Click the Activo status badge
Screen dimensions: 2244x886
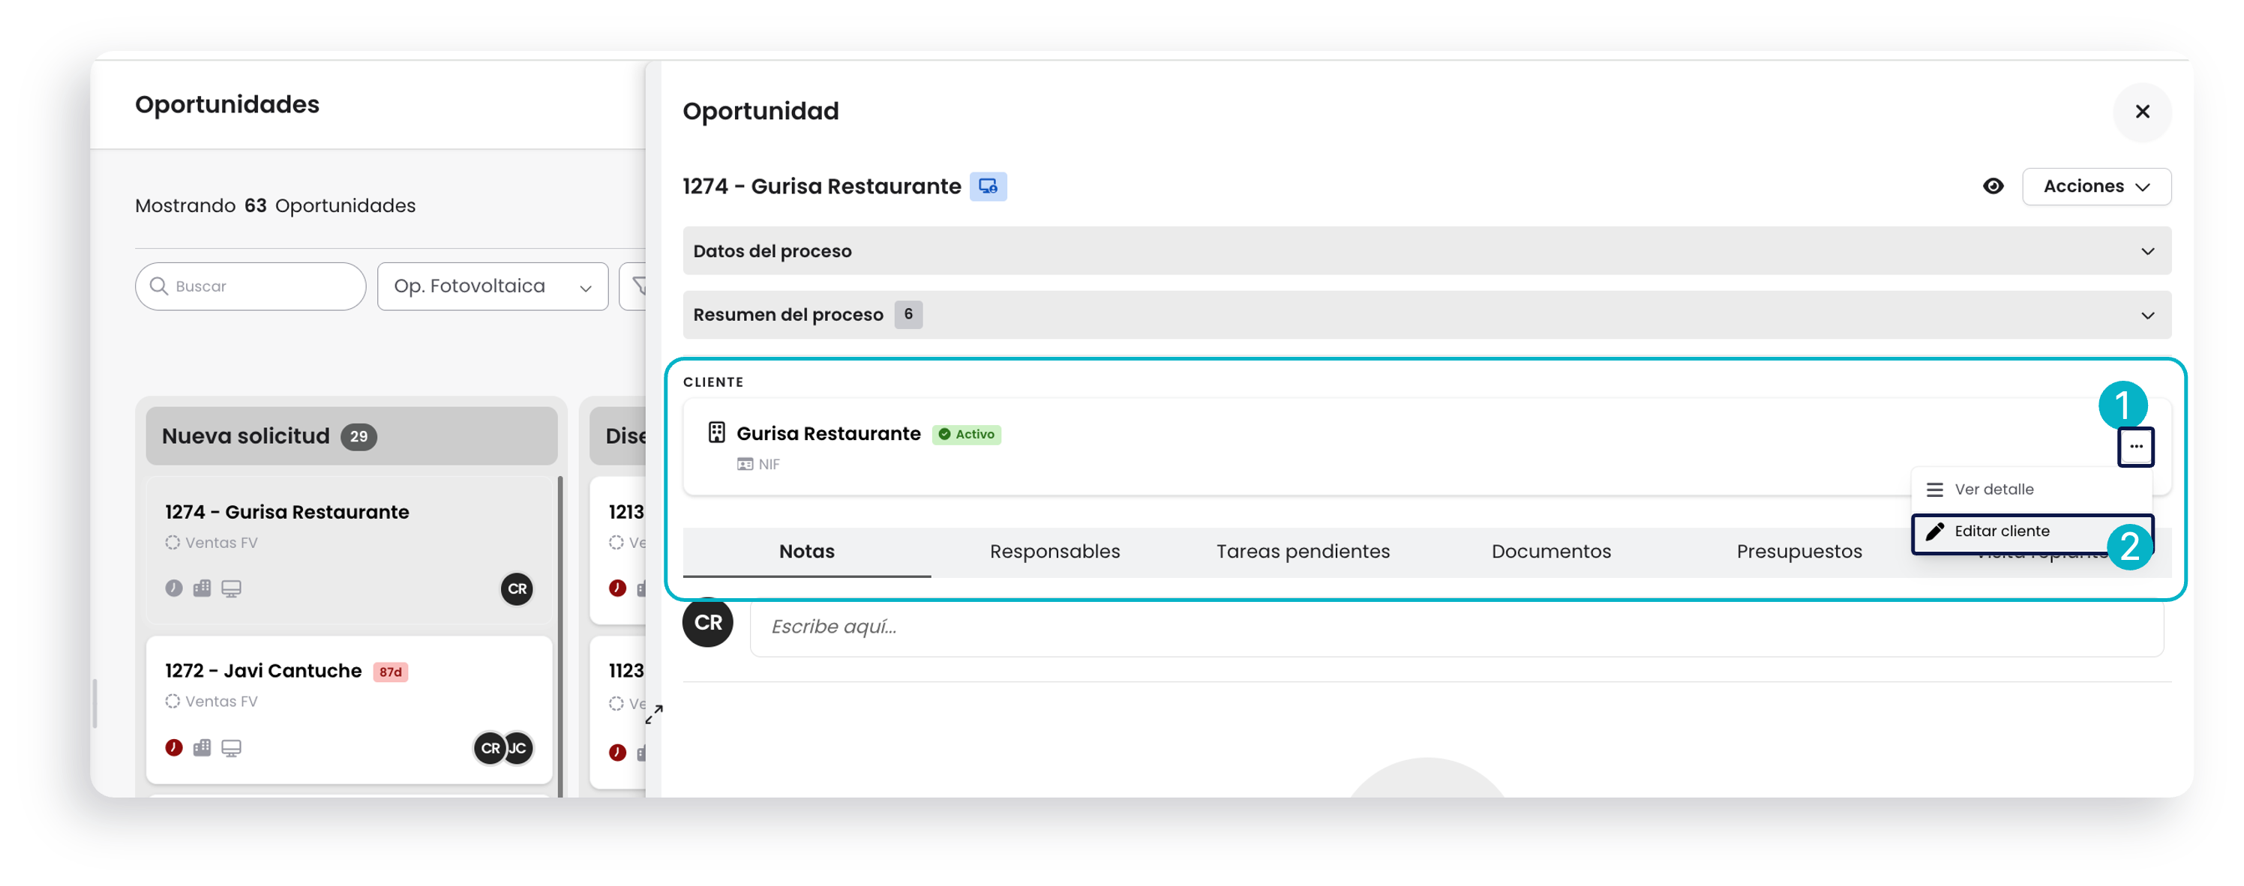click(x=966, y=433)
